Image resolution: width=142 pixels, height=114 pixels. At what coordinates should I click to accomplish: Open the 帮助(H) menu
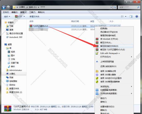pyautogui.click(x=41, y=12)
